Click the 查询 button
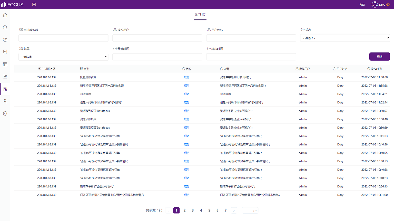394x221 pixels. pos(380,57)
